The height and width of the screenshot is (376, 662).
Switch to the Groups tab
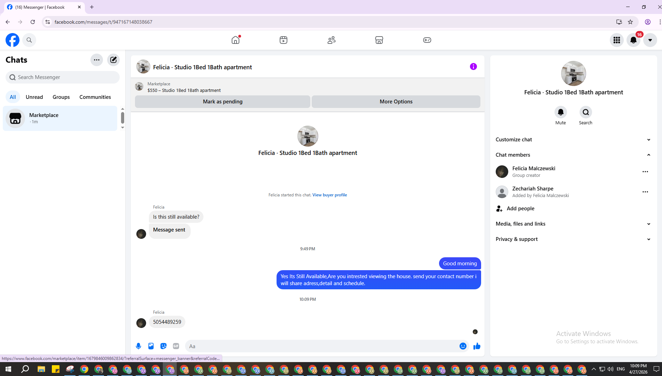[x=61, y=97]
